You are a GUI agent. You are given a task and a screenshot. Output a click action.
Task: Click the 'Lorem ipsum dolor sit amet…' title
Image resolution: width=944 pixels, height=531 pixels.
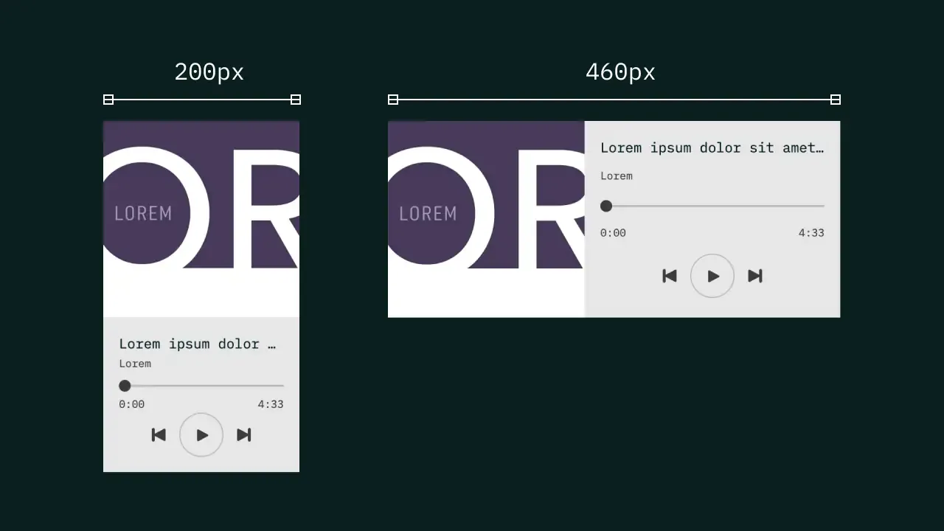click(712, 147)
